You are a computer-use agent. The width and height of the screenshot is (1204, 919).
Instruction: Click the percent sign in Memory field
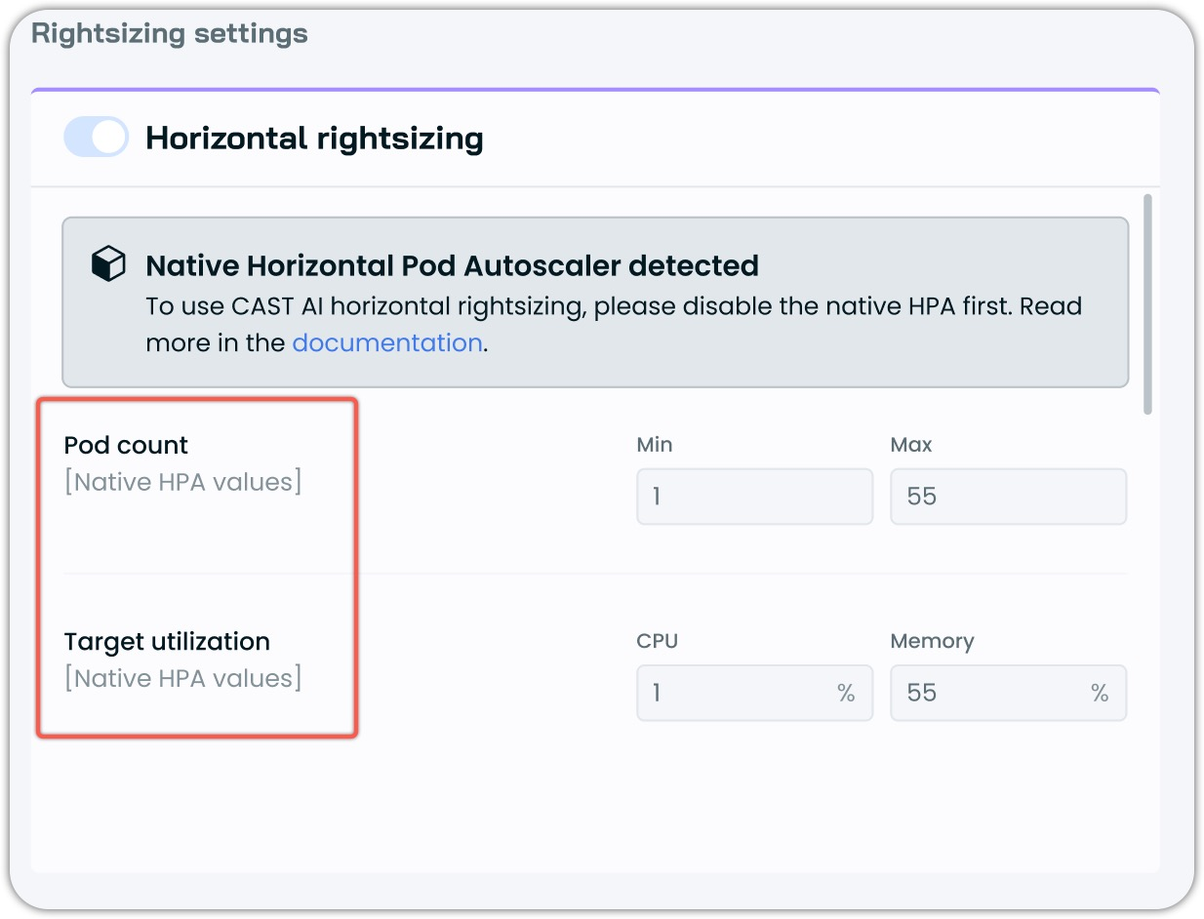pos(1099,693)
